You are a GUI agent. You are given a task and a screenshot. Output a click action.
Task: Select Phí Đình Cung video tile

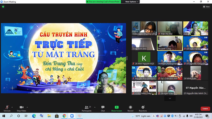pyautogui.click(x=170, y=43)
